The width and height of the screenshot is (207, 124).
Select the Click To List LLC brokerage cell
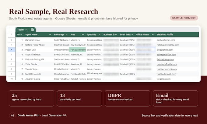61,79
